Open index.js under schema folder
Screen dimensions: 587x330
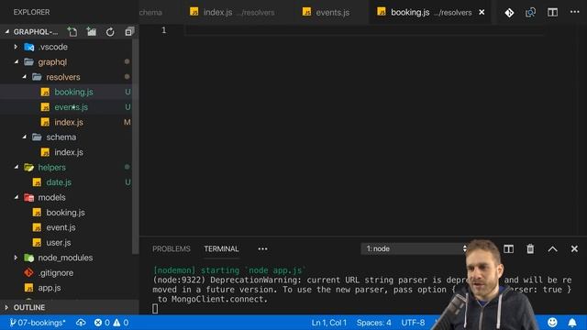pyautogui.click(x=69, y=152)
